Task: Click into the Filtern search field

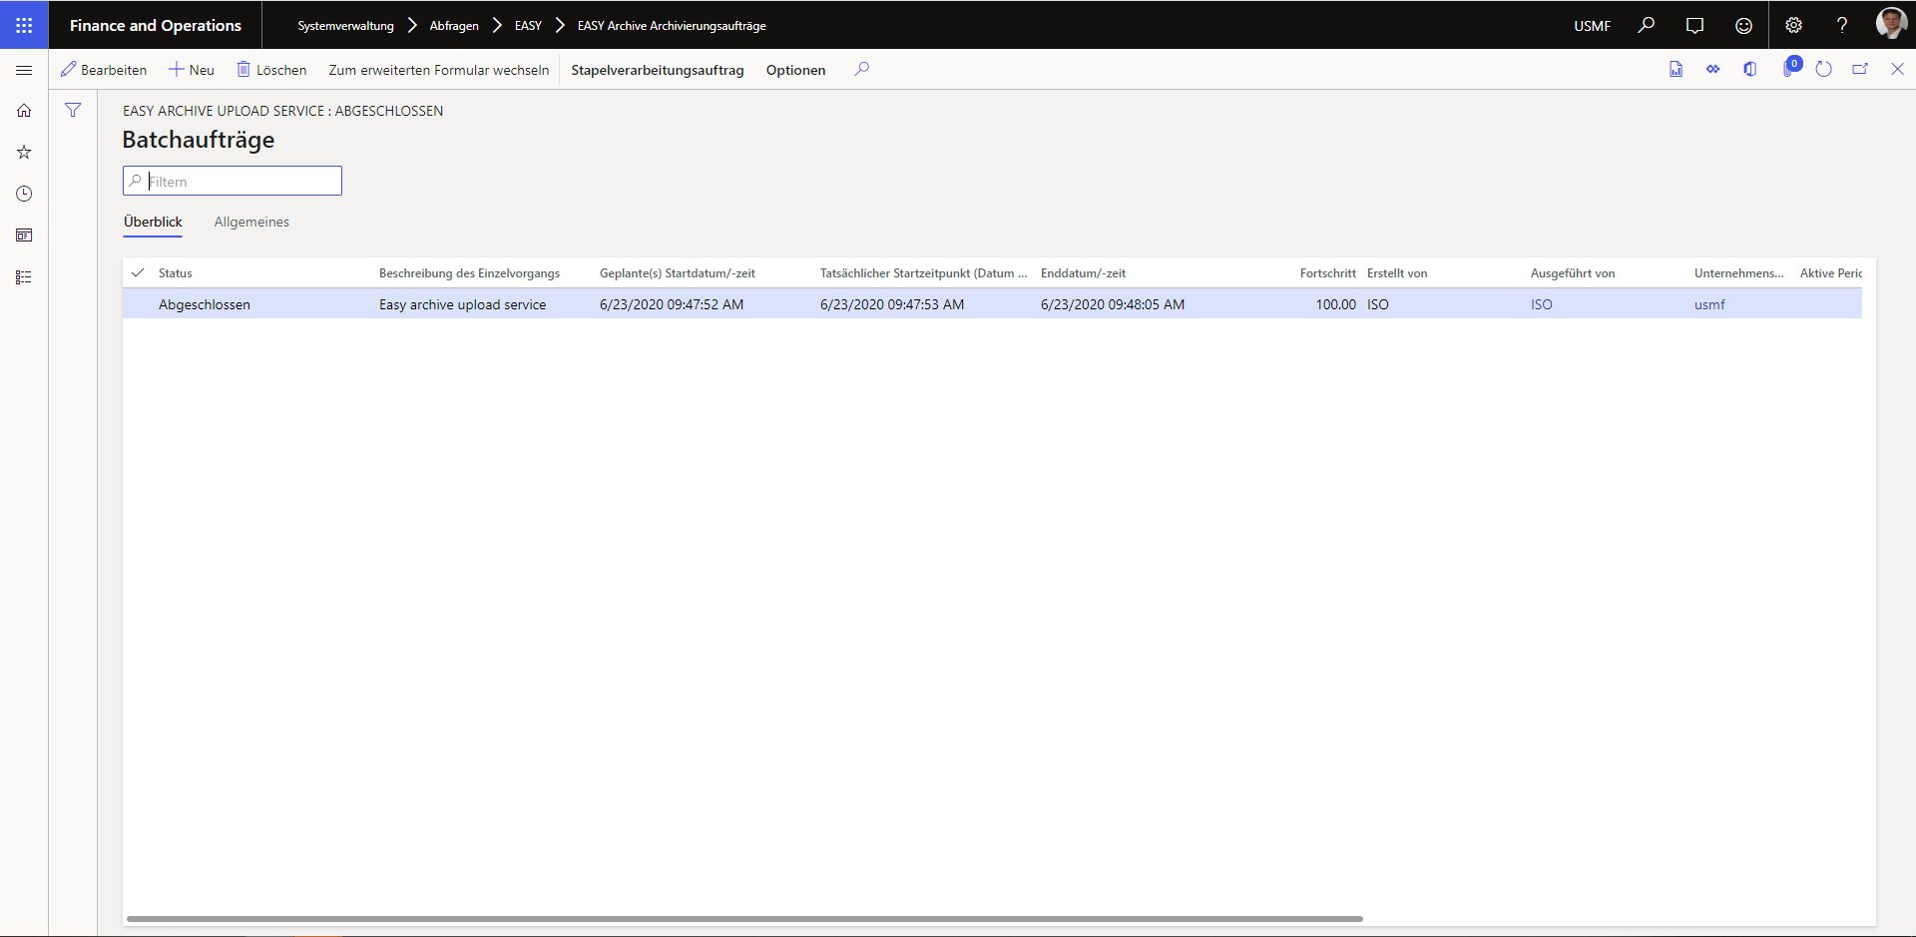Action: (x=241, y=182)
